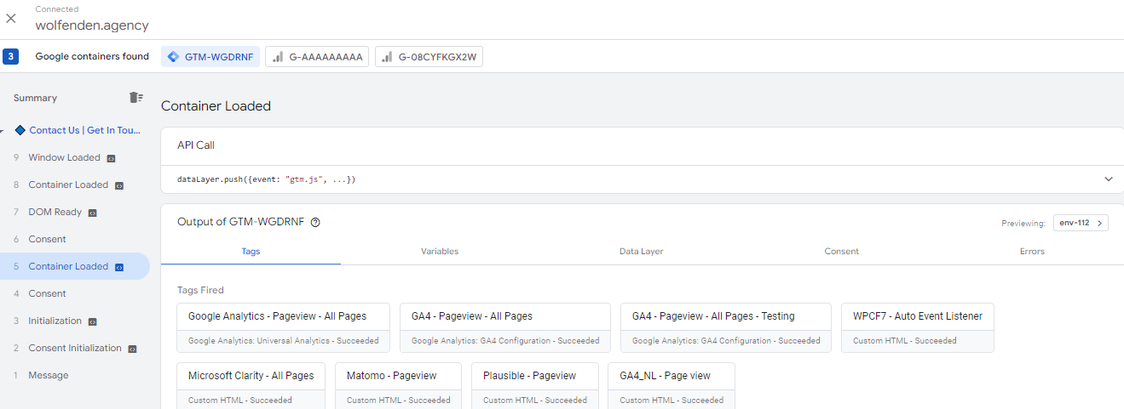1124x409 pixels.
Task: Click the analytics bar icon on G-AAAAAAAAA
Action: [278, 57]
